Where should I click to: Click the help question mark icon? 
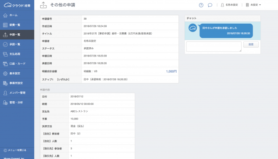pos(201,5)
